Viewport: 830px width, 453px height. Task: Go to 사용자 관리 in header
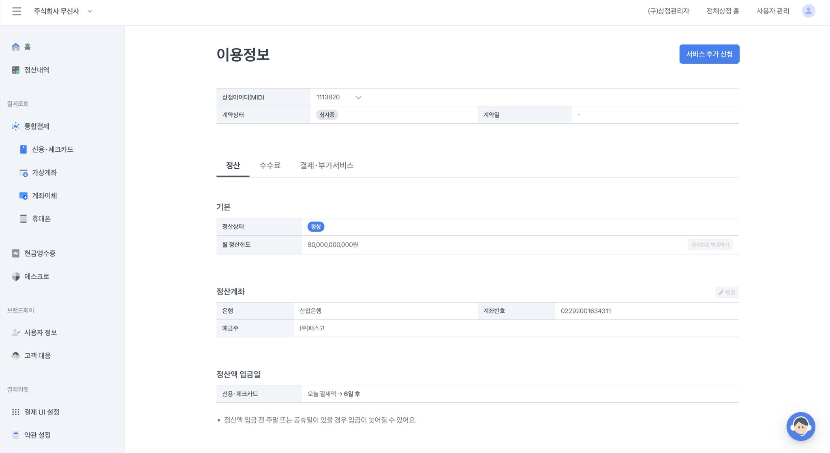point(773,11)
